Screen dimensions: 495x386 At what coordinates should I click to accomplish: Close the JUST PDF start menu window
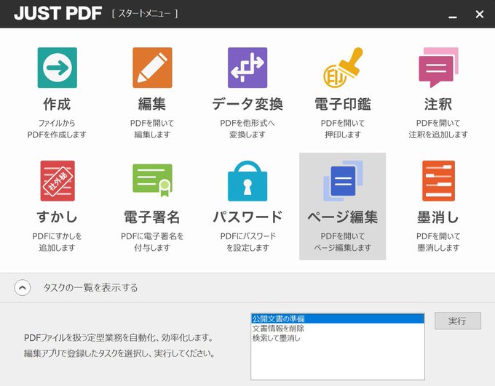click(480, 14)
